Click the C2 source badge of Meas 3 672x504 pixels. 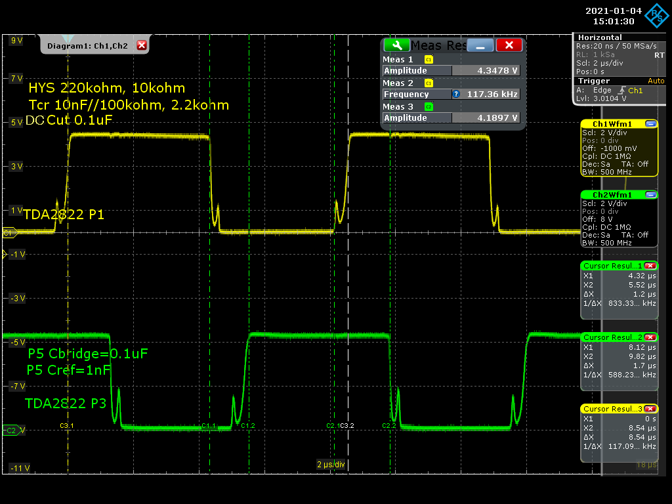point(429,107)
